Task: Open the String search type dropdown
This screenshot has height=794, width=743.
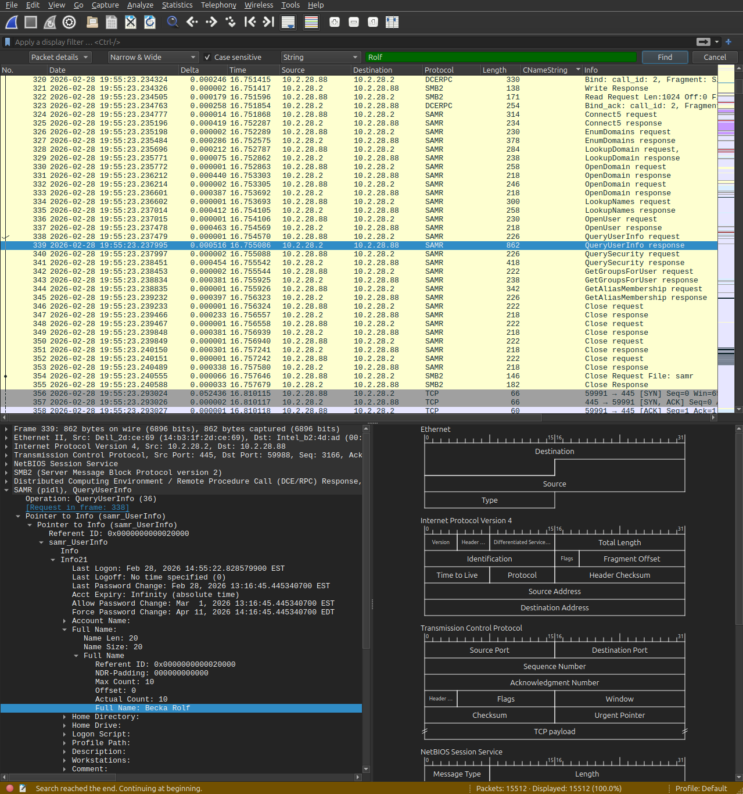Action: pos(321,58)
